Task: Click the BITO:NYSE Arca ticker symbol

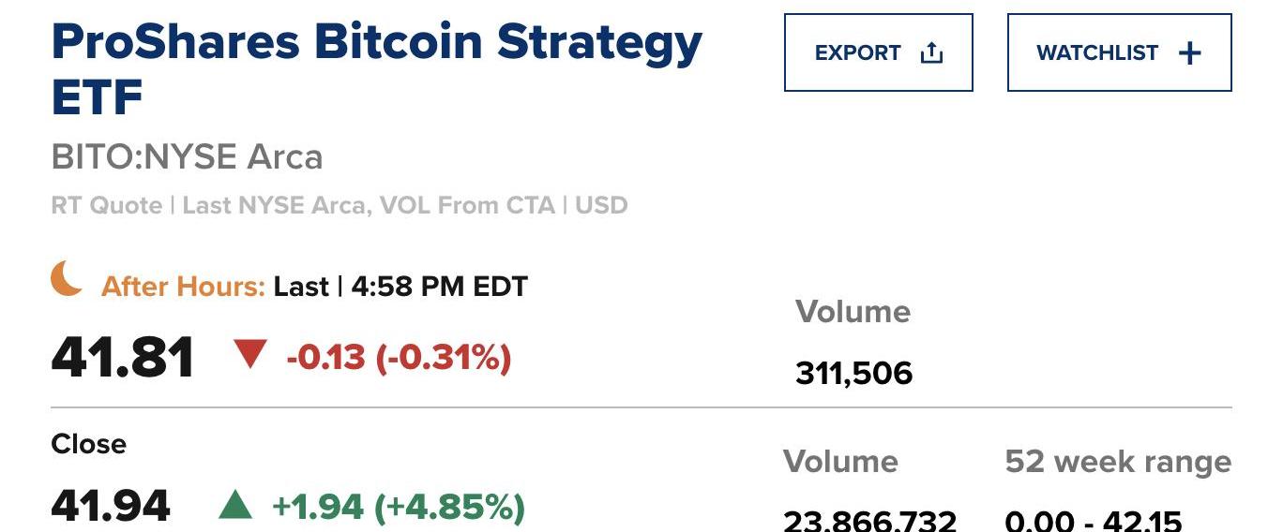Action: 187,156
